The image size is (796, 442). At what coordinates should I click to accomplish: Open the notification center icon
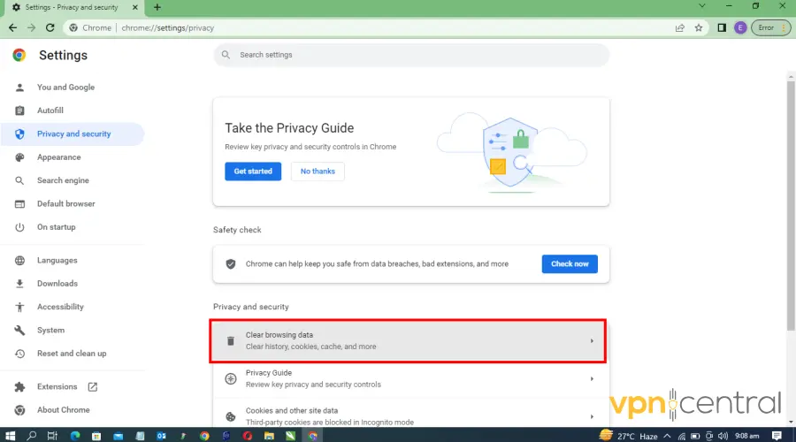click(x=777, y=436)
